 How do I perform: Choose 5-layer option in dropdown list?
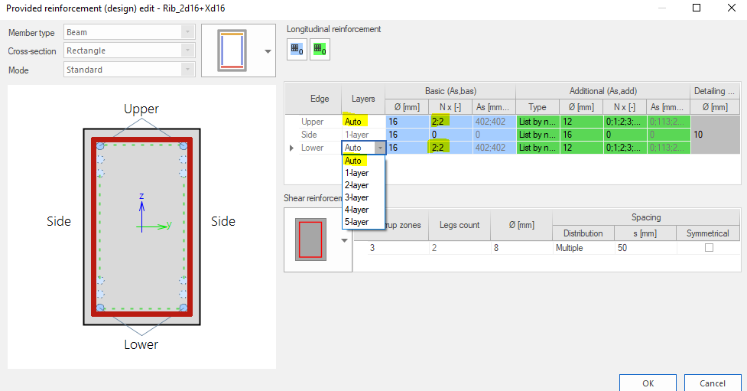coord(356,222)
